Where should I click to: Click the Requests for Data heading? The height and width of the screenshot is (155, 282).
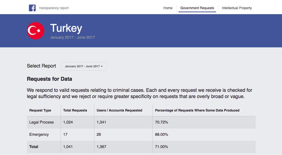click(x=49, y=79)
